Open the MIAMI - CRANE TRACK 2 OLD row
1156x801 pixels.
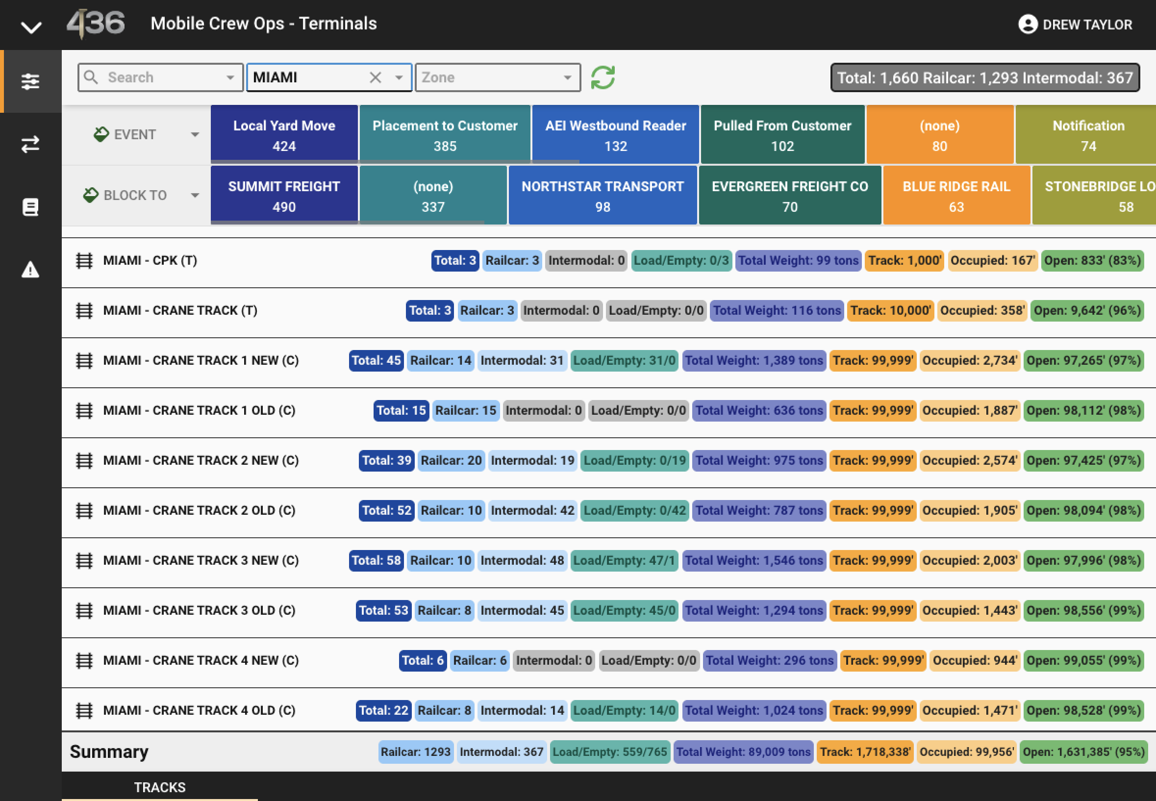pyautogui.click(x=609, y=511)
